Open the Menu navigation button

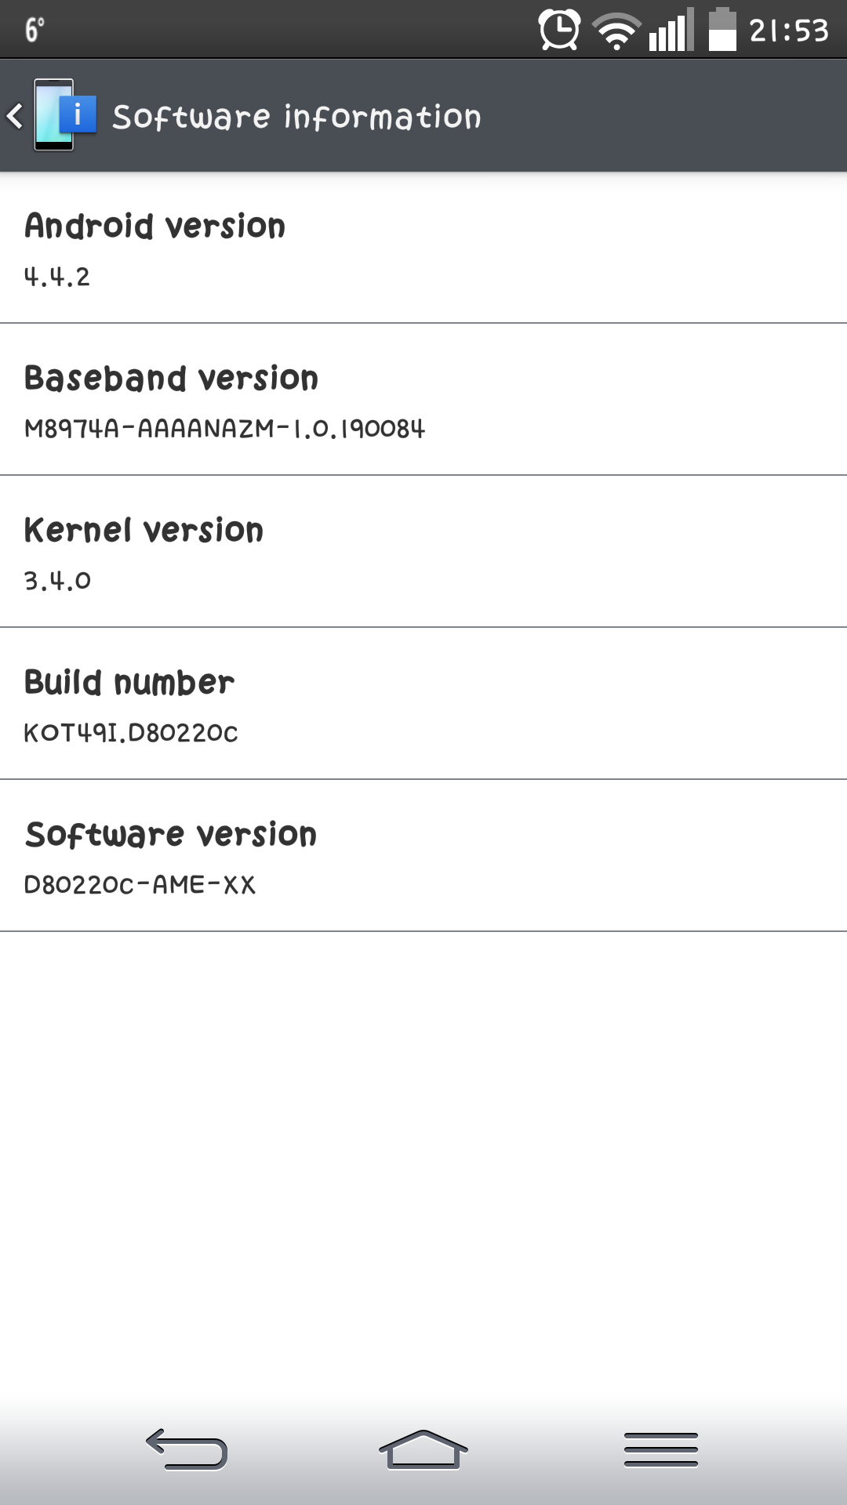click(x=660, y=1449)
